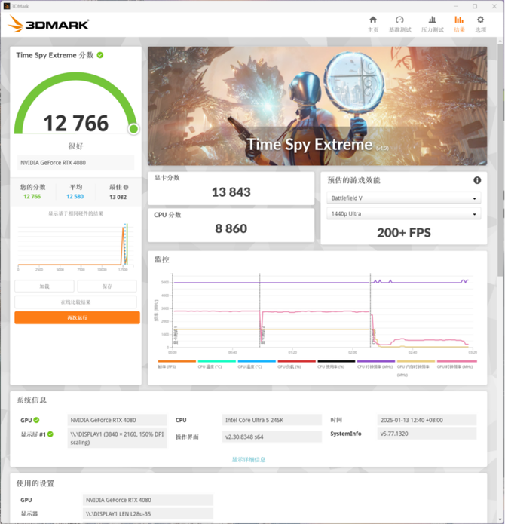Open the 1440p Ultra resolution dropdown
The width and height of the screenshot is (505, 524).
tap(404, 213)
